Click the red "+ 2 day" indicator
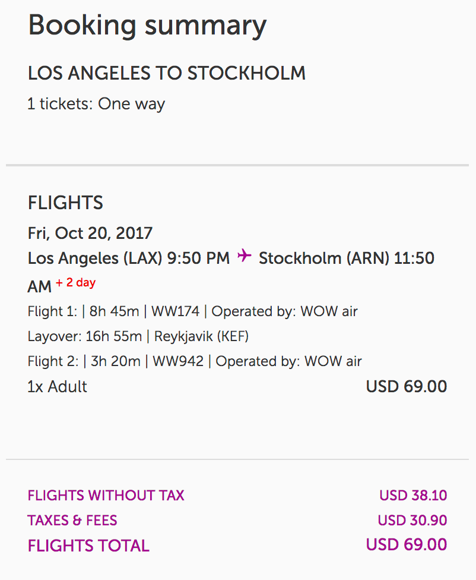Image resolution: width=476 pixels, height=580 pixels. (75, 283)
